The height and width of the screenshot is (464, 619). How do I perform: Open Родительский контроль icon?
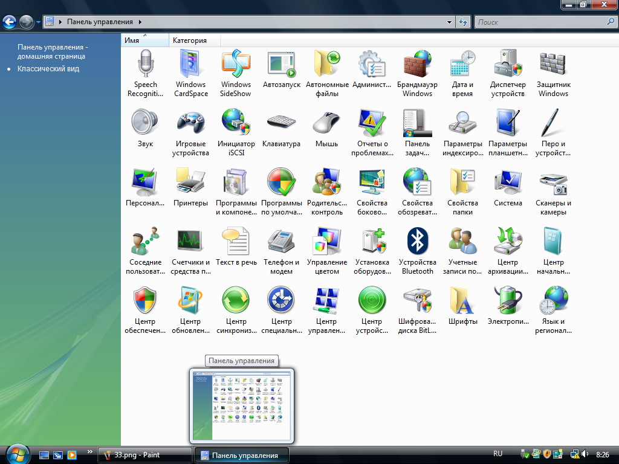[327, 182]
